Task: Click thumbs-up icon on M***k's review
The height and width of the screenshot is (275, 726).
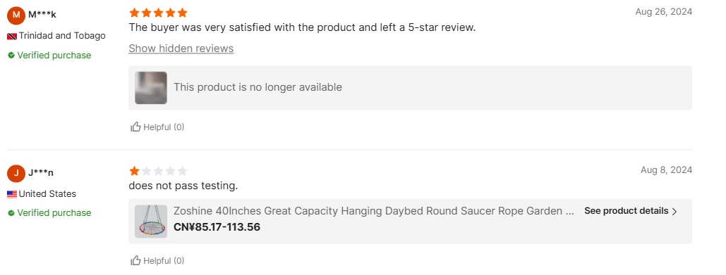Action: point(135,127)
